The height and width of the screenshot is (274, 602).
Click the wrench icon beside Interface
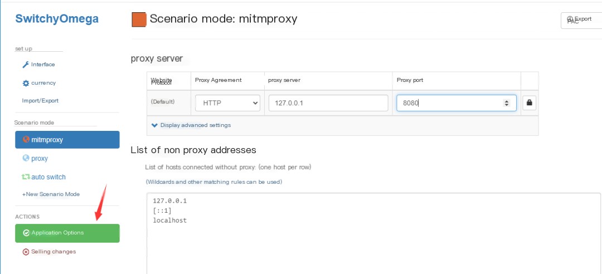tap(26, 65)
